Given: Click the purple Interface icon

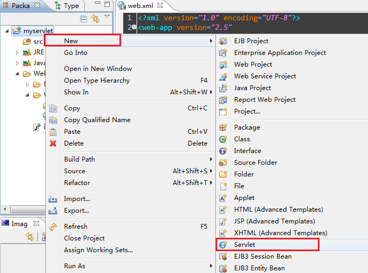Looking at the screenshot, I should (x=223, y=151).
